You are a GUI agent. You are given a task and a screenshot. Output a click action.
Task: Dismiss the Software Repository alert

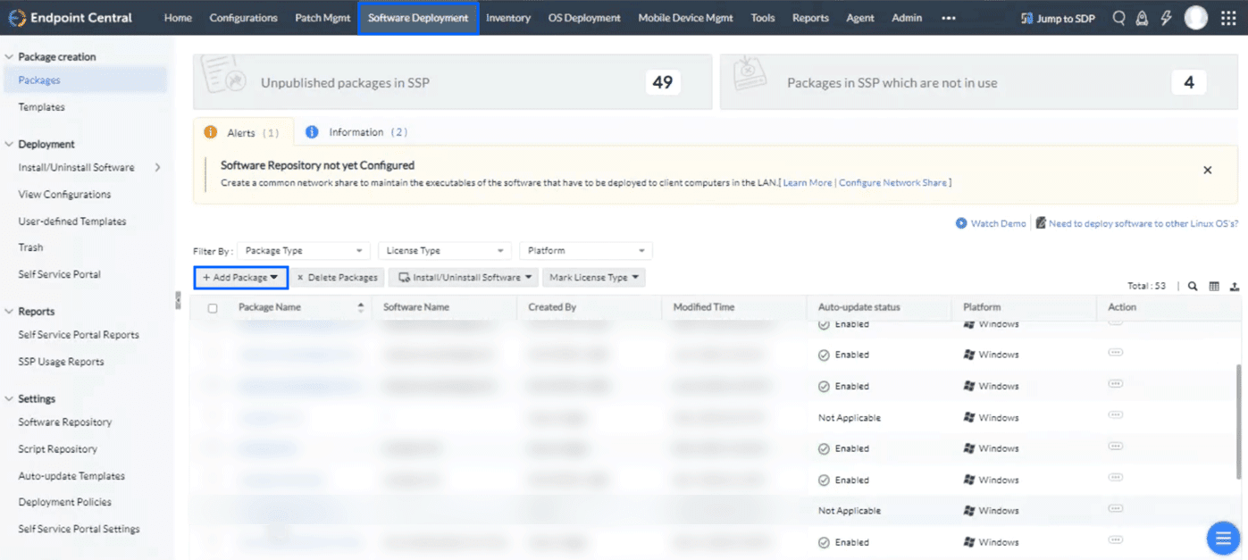tap(1207, 170)
